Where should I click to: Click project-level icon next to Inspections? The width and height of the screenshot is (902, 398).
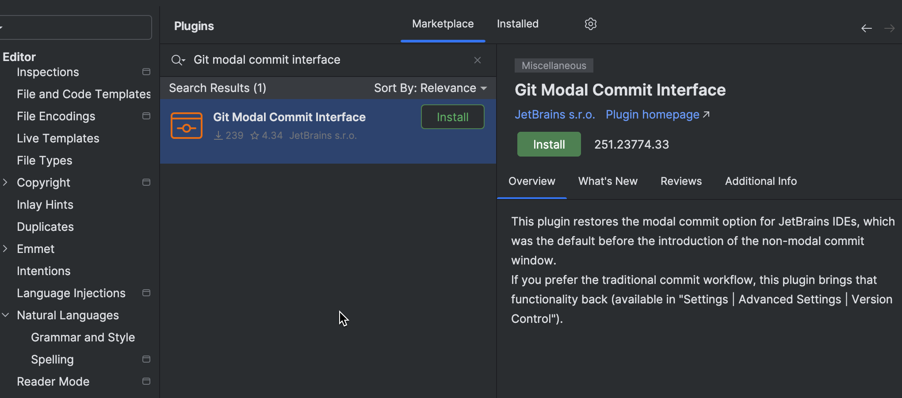click(146, 72)
